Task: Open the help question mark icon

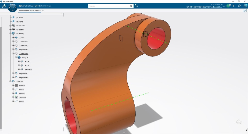Action: pos(245,6)
